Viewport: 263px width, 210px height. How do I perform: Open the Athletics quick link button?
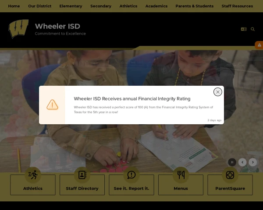pyautogui.click(x=33, y=185)
